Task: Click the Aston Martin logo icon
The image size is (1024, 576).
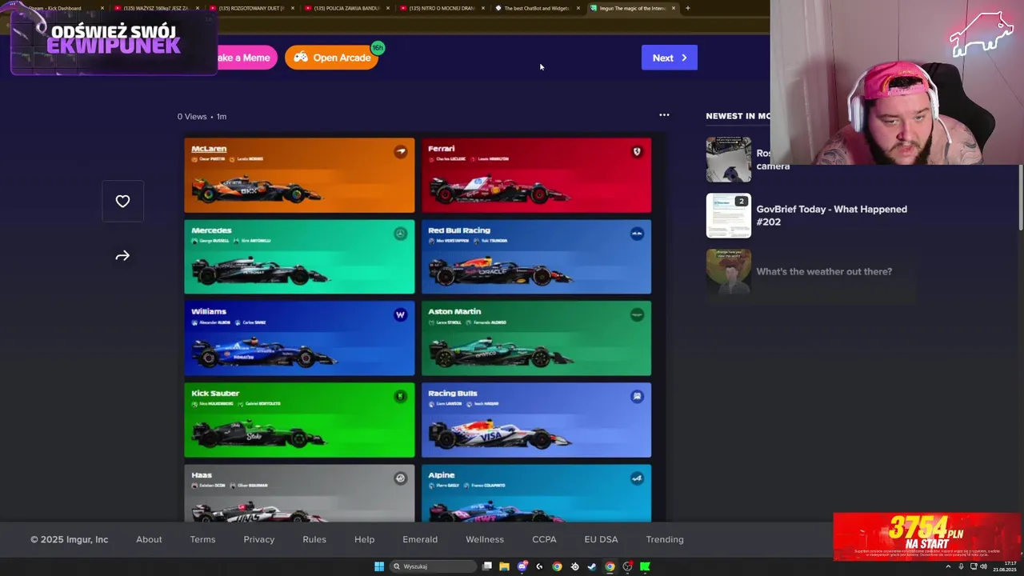Action: (x=637, y=315)
